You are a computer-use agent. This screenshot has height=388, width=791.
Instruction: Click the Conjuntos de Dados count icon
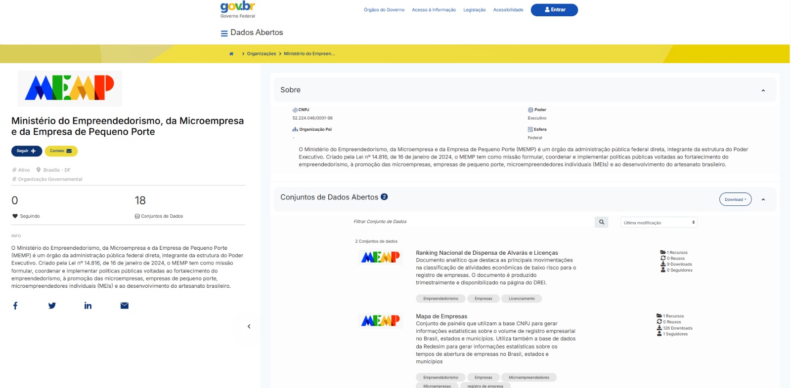click(137, 216)
